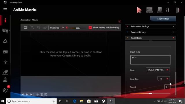Click the Text Effects panel scrollbar
The height and width of the screenshot is (104, 185).
click(176, 83)
